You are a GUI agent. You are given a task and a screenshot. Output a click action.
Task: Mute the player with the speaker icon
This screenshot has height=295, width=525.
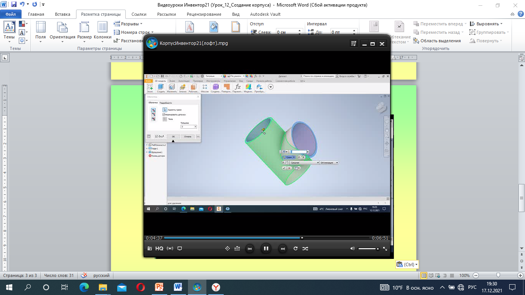coord(352,249)
